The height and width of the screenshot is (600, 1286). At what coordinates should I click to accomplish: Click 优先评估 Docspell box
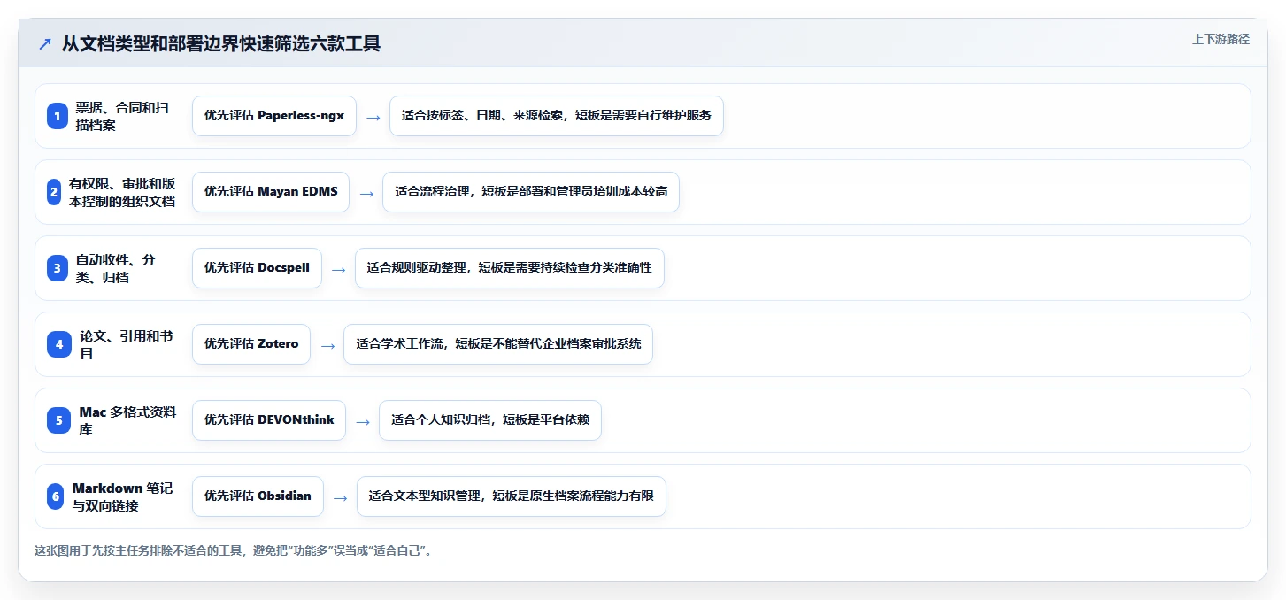(257, 268)
